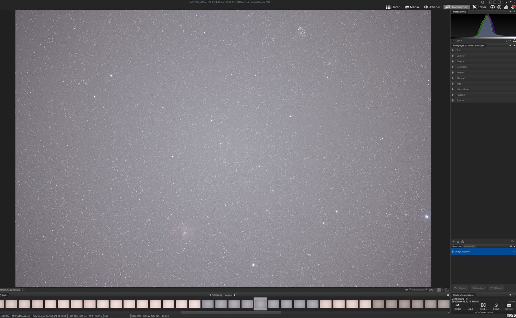Close the Histogramme panel
Screen dimensions: 516x318
(514, 12)
